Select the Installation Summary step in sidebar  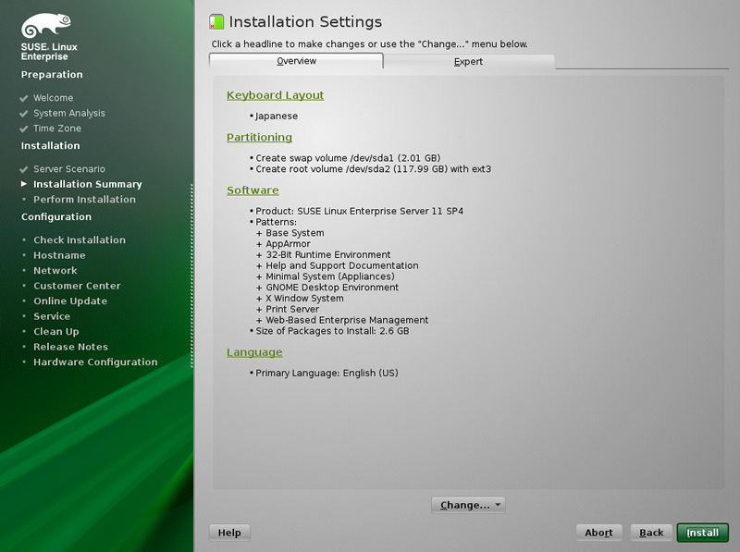click(x=88, y=184)
